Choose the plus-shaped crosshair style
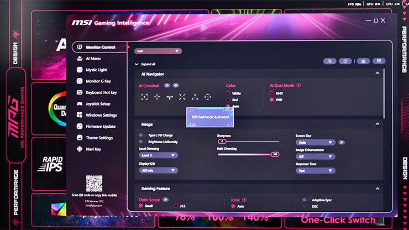Image resolution: width=409 pixels, height=230 pixels. pos(157,97)
